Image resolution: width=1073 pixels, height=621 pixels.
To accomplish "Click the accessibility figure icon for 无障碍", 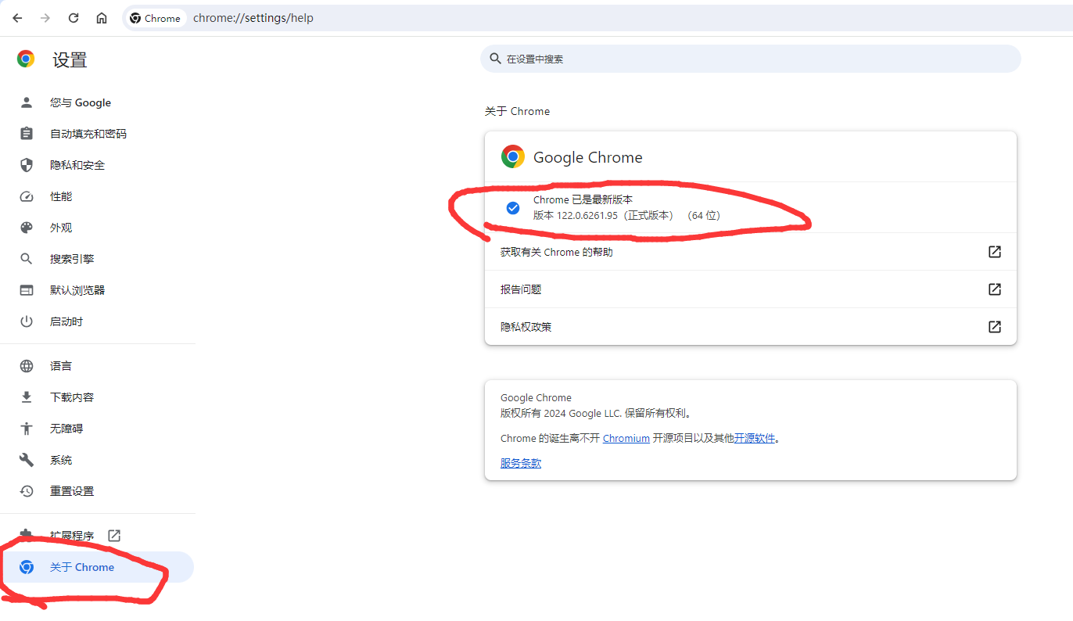I will (27, 429).
